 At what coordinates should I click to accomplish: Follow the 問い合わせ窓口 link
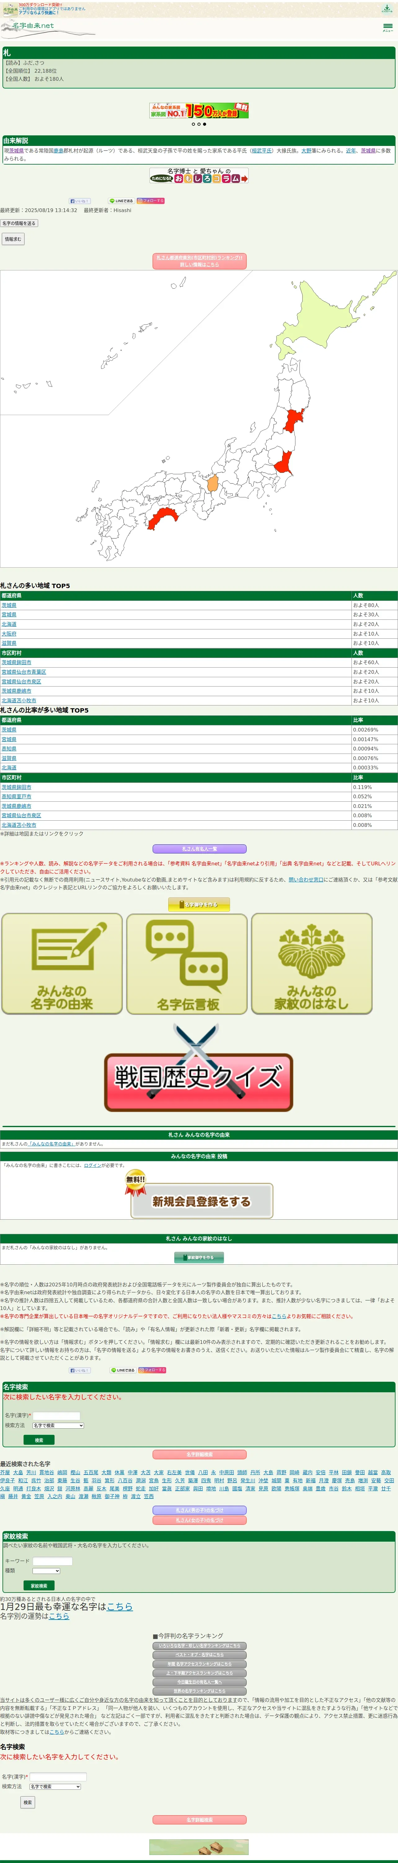(x=306, y=880)
